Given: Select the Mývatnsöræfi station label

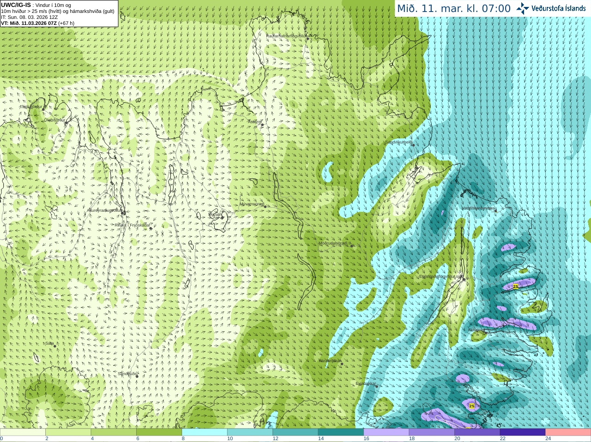Looking at the screenshot, I should click(252, 204).
